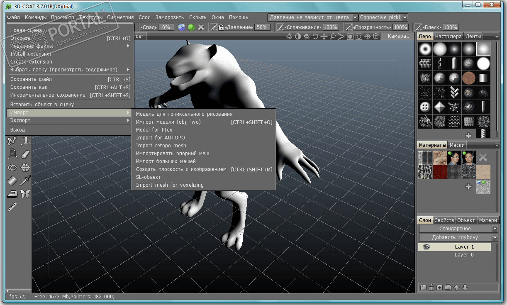
Task: Select the text tool in left toolbox
Action: [26, 141]
